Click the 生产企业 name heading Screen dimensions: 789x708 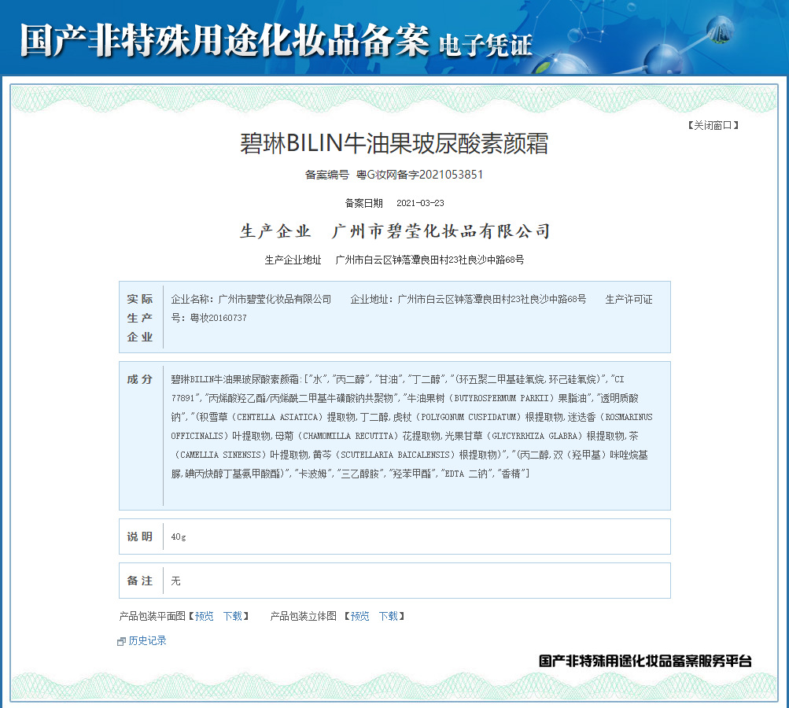(x=394, y=231)
